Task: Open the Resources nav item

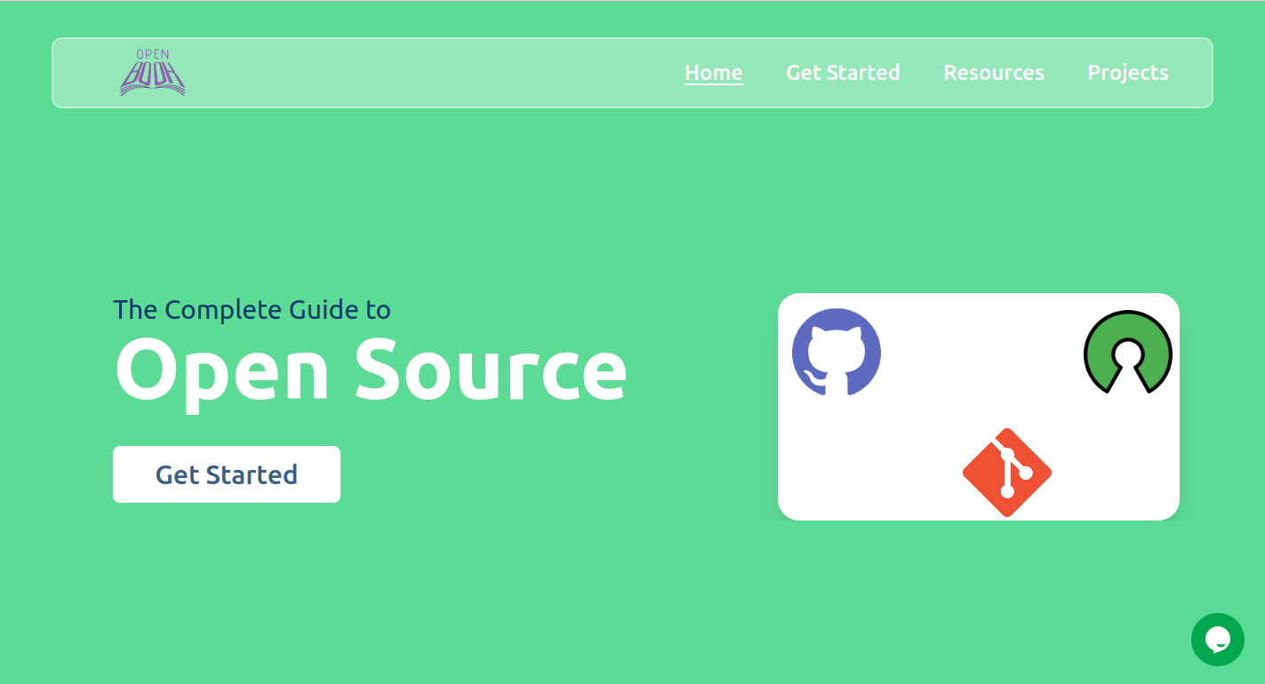Action: coord(994,73)
